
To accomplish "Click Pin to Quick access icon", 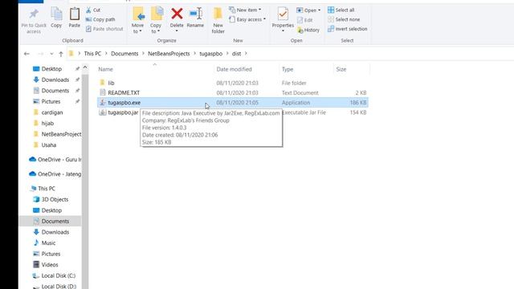I will pyautogui.click(x=34, y=14).
